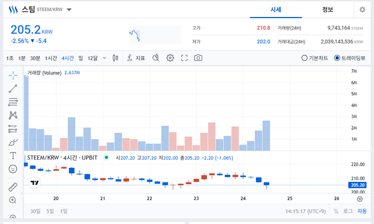Open the chart replay or compare tool
374x224 pixels.
click(x=156, y=58)
